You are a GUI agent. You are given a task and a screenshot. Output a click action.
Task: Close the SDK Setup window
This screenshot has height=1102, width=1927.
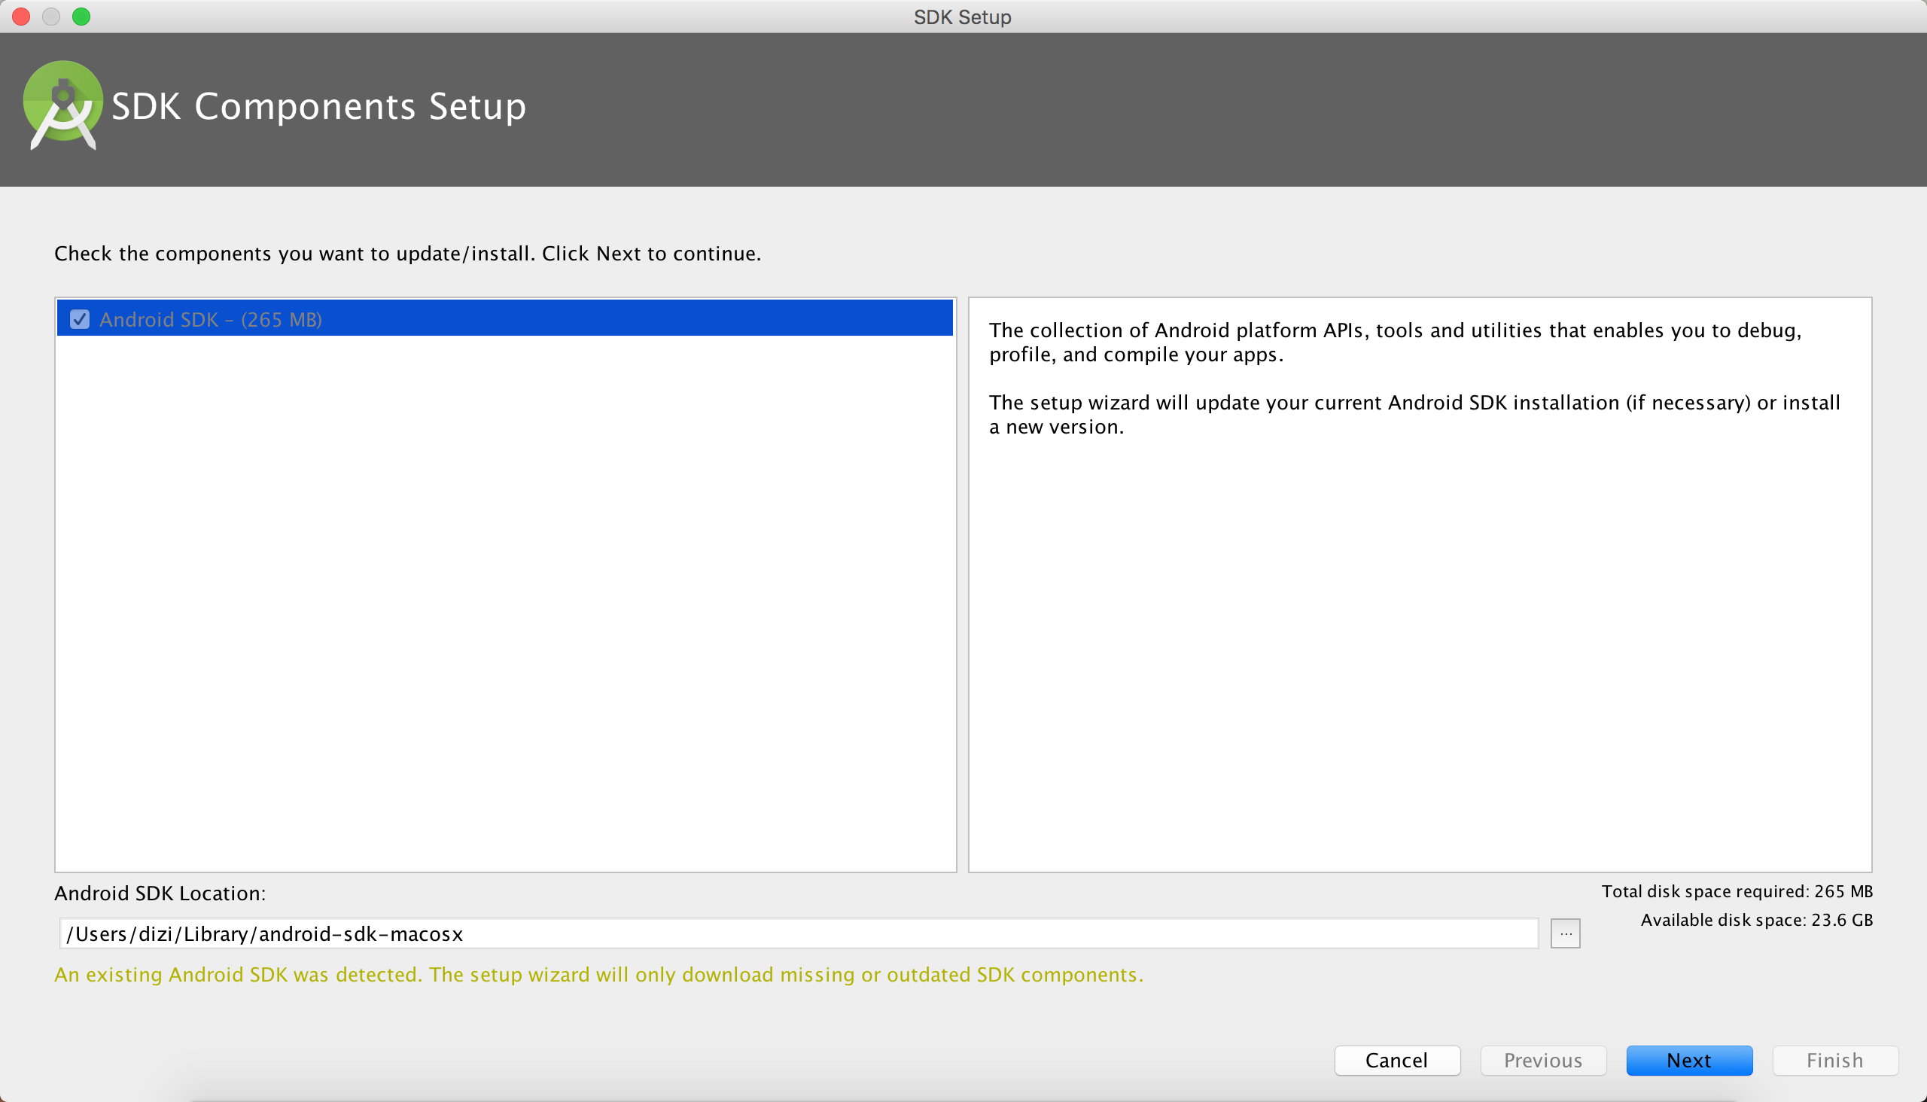tap(21, 17)
